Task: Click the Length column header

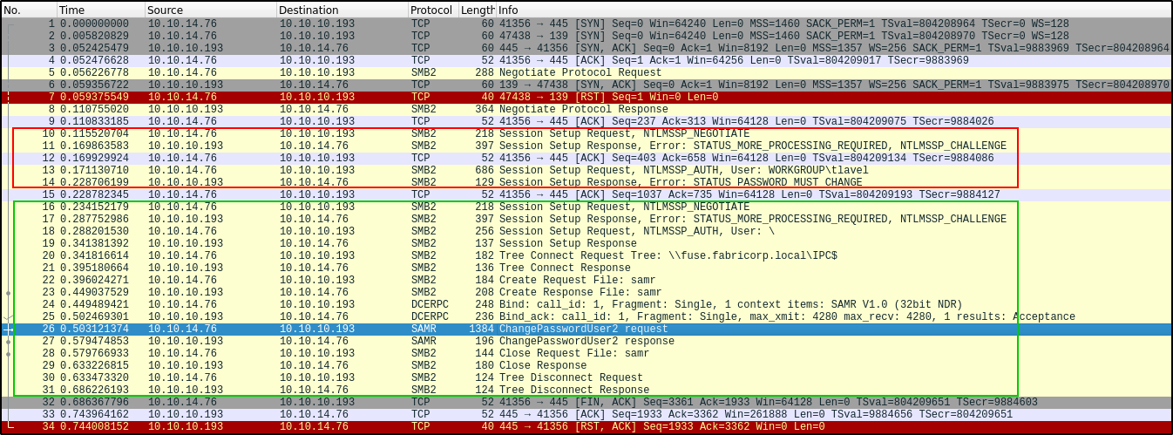Action: pyautogui.click(x=477, y=9)
